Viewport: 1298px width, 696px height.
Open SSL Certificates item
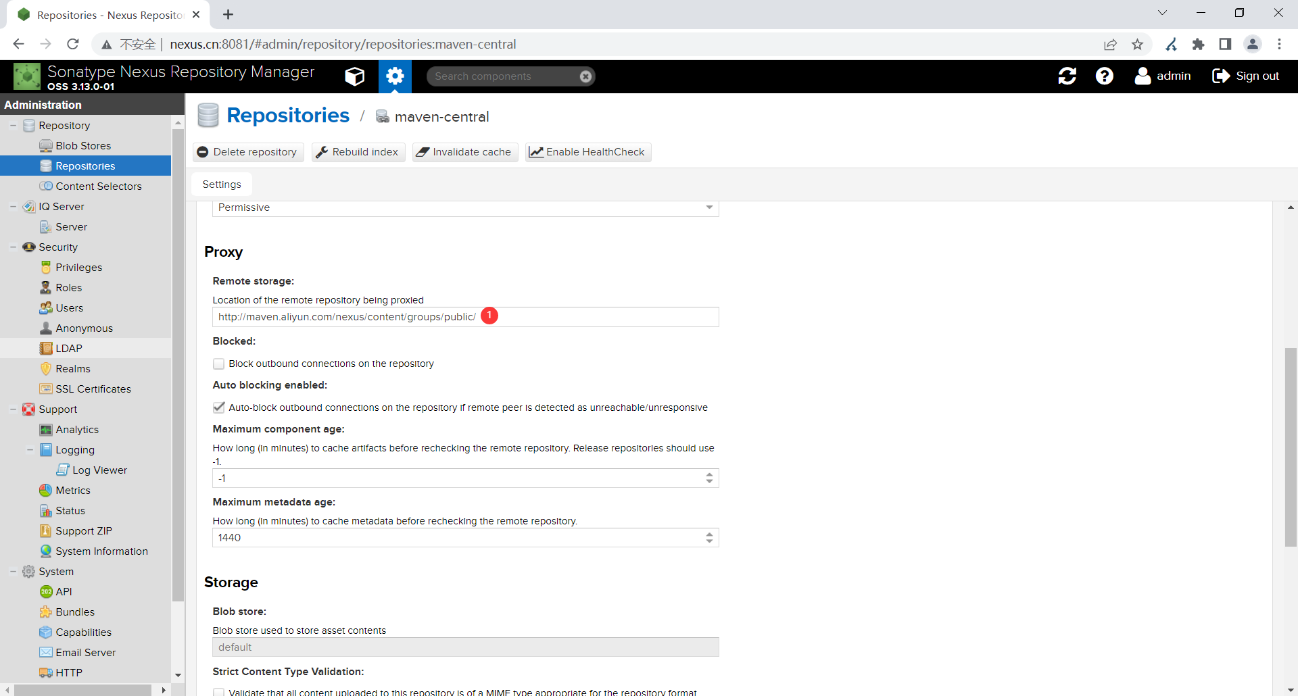pyautogui.click(x=93, y=389)
